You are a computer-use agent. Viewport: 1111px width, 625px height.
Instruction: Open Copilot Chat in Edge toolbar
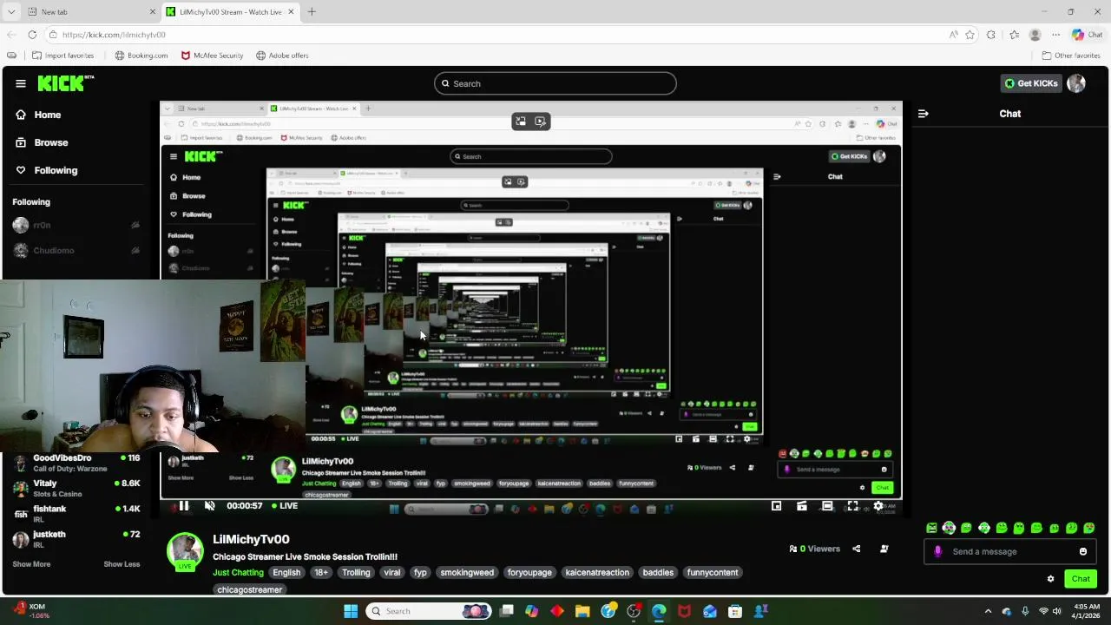tap(1087, 35)
